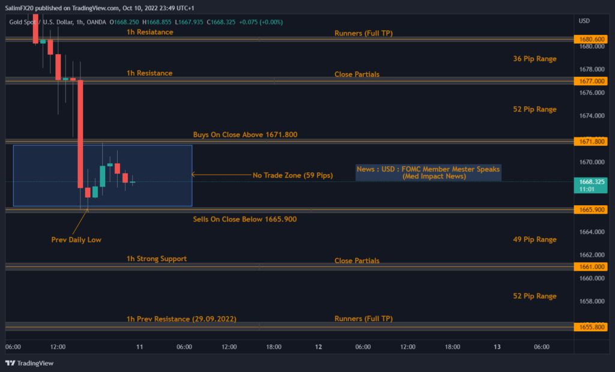
Task: Click 'Sells On Close Below 1665.900' text
Action: [245, 219]
